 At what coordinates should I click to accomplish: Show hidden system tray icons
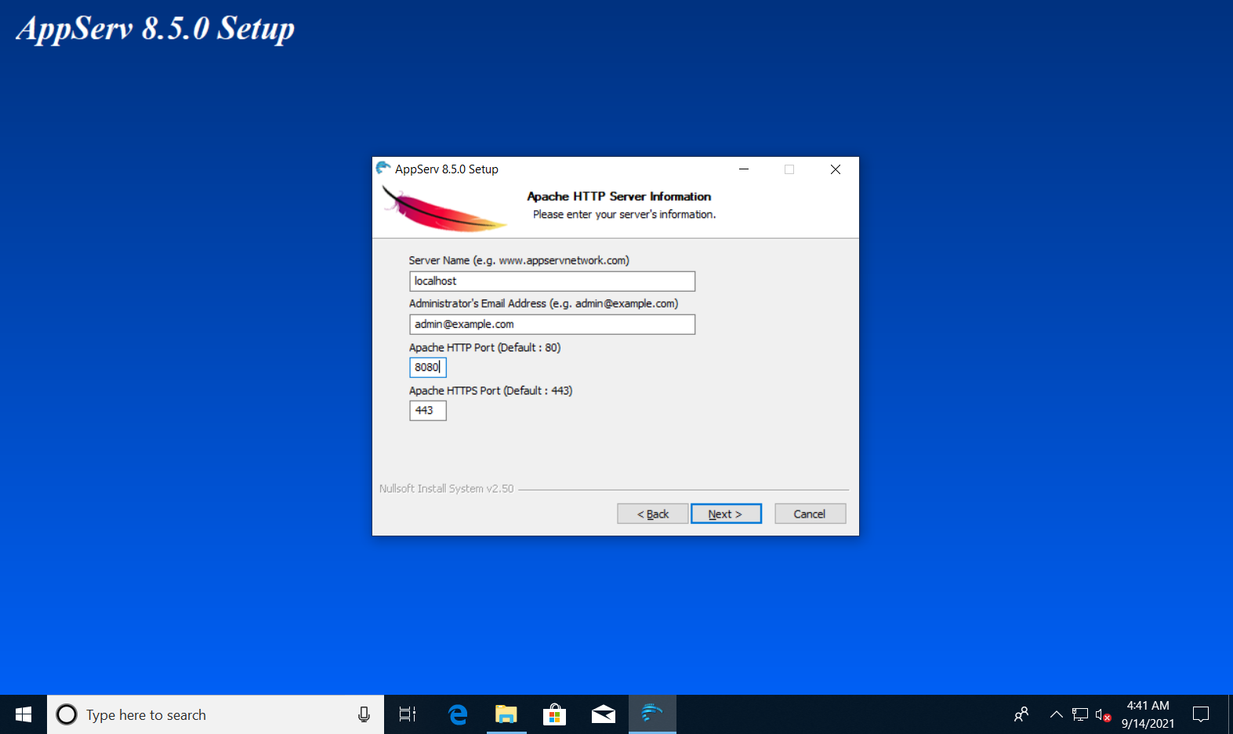[1057, 714]
